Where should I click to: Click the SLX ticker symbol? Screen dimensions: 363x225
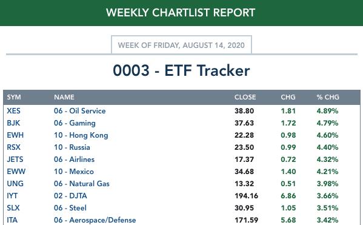[13, 208]
